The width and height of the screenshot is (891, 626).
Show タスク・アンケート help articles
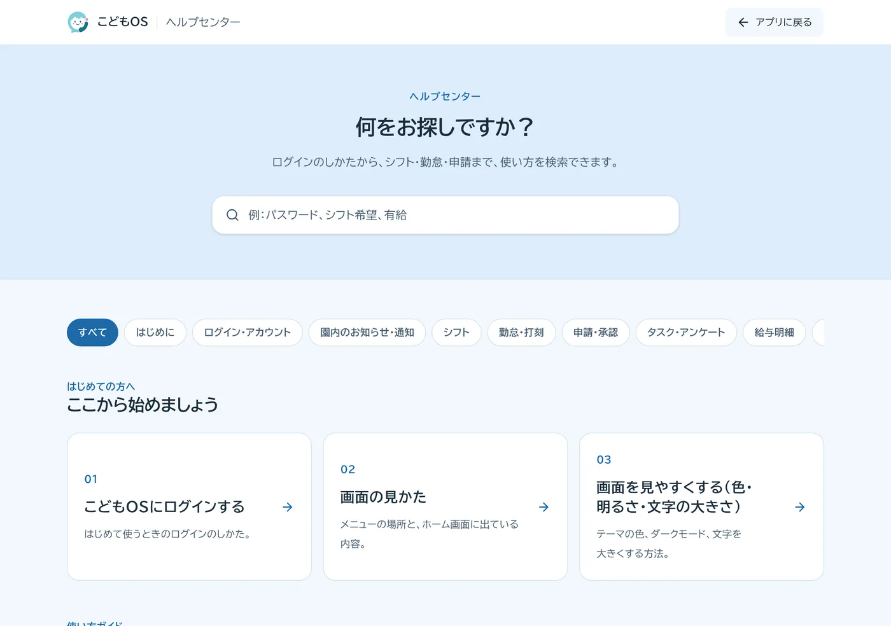[x=686, y=332]
